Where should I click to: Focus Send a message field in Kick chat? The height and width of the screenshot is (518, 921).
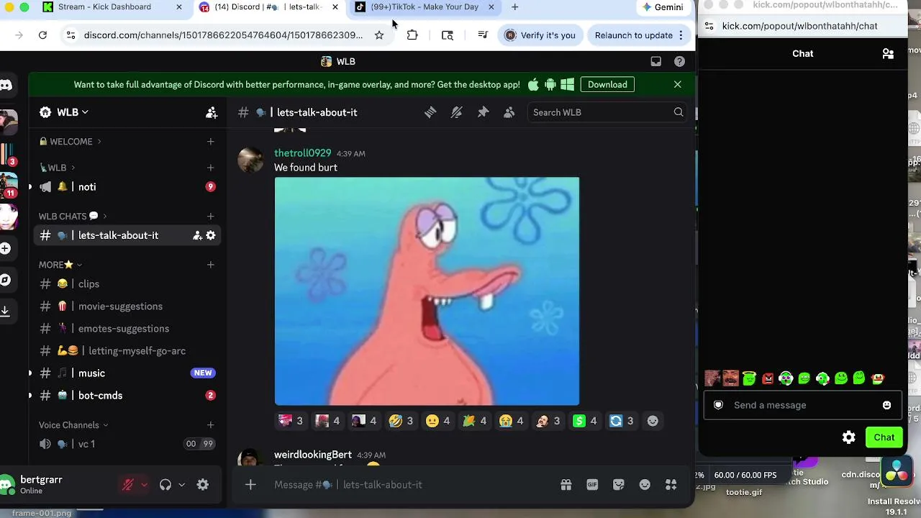click(x=802, y=405)
